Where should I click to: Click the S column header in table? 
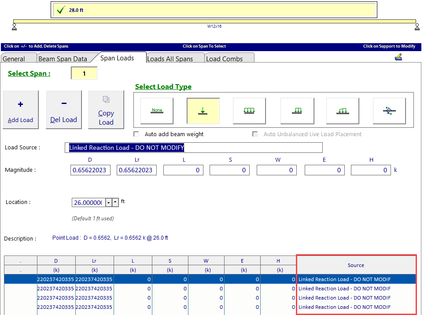(170, 261)
